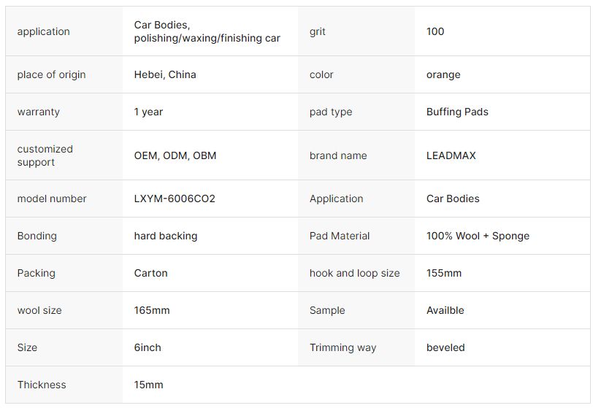The height and width of the screenshot is (408, 593).
Task: Select the '100% Wool + Sponge' material value
Action: tap(478, 236)
